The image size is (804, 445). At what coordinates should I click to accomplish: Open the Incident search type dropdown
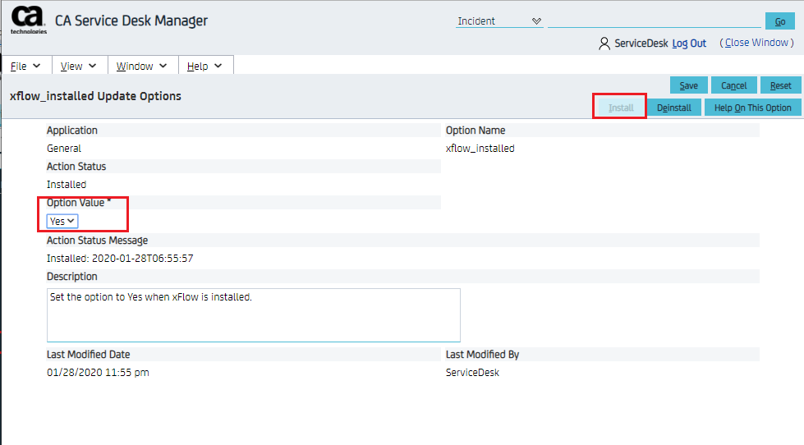499,21
